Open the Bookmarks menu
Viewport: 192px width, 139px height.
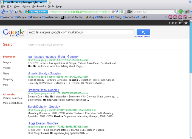click(39, 6)
